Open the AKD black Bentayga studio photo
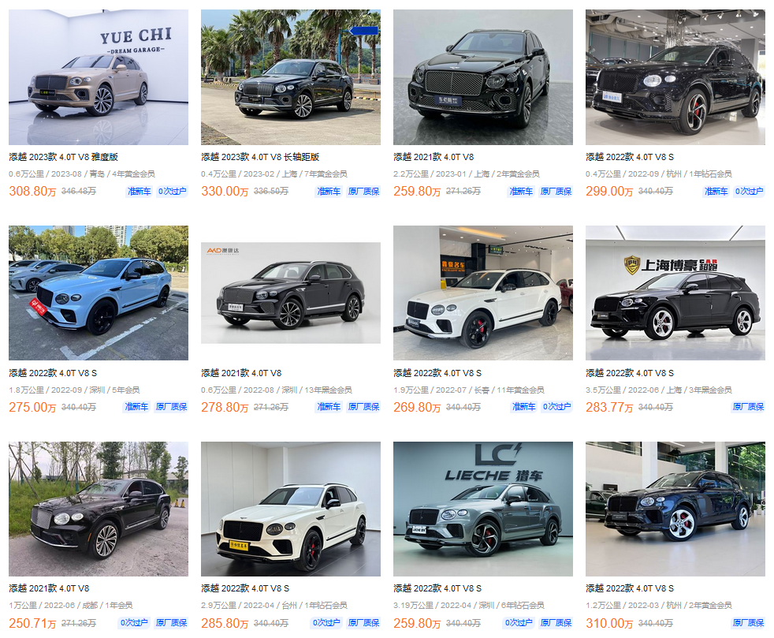 [291, 293]
